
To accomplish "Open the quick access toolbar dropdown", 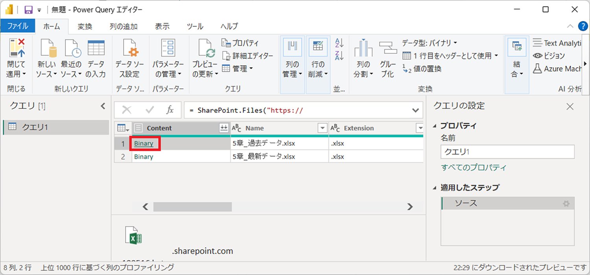I will (39, 10).
